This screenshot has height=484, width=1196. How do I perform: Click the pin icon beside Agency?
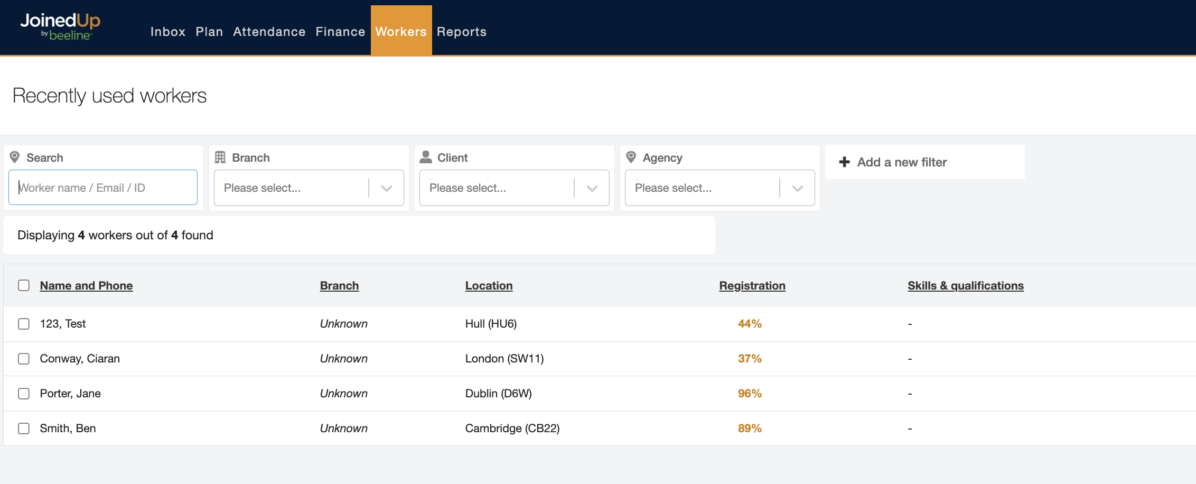point(631,157)
